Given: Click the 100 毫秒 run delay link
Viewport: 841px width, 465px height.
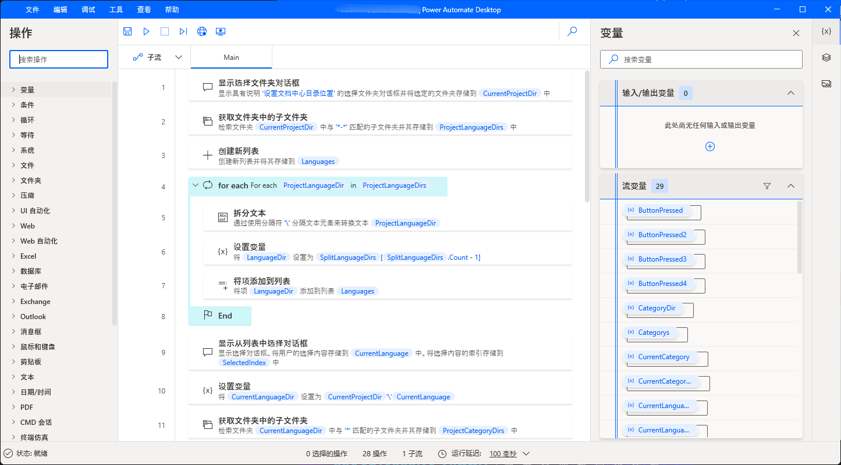Looking at the screenshot, I should (x=503, y=454).
